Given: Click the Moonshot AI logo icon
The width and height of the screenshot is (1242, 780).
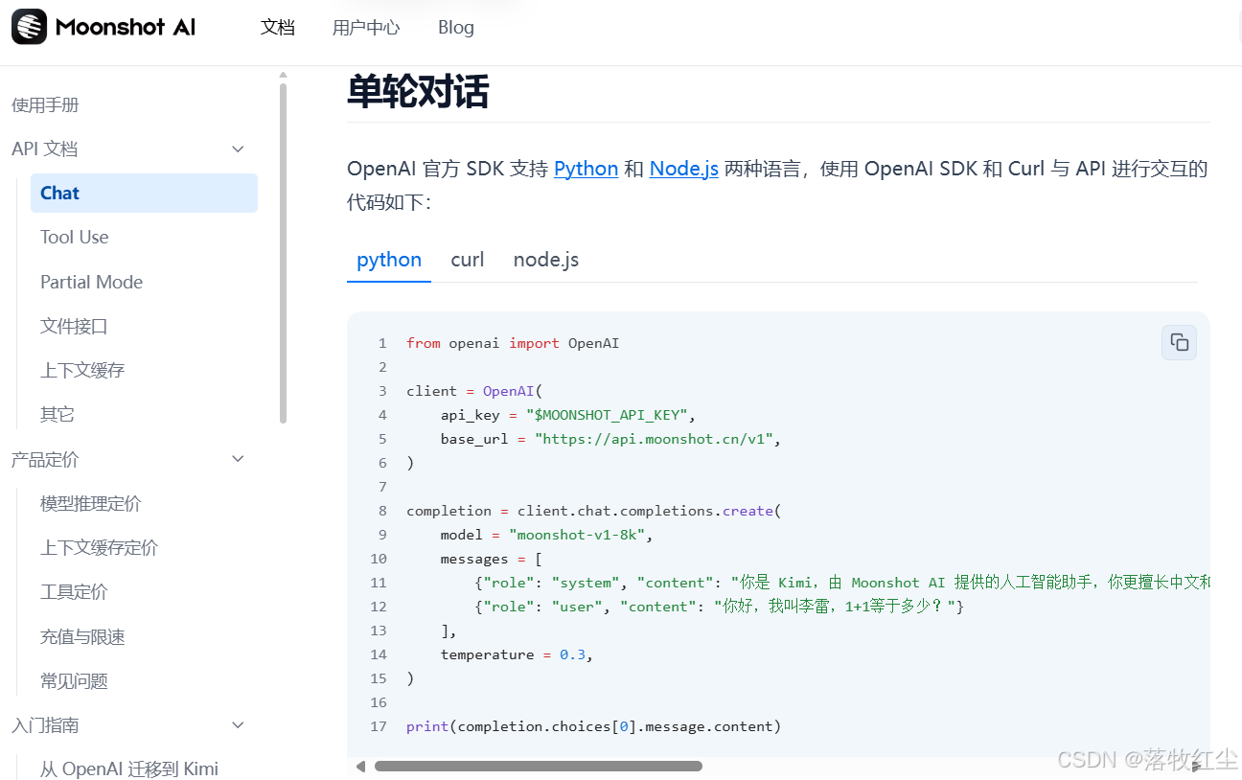Looking at the screenshot, I should coord(29,27).
